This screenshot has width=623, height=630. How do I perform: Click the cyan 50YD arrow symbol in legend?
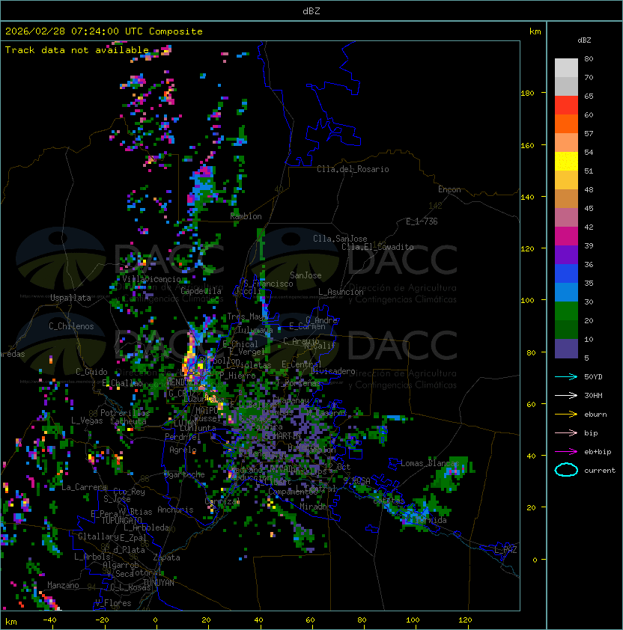tap(566, 377)
